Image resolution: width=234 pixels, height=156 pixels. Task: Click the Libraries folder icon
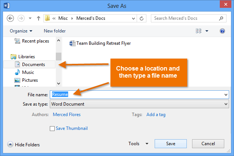13,57
